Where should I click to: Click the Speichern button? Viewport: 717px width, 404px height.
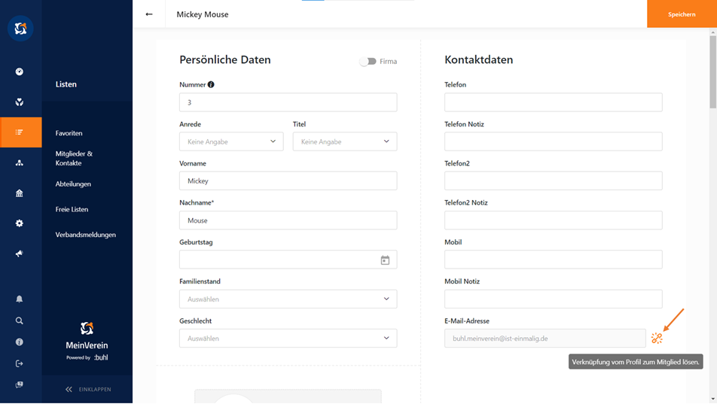[x=682, y=14]
